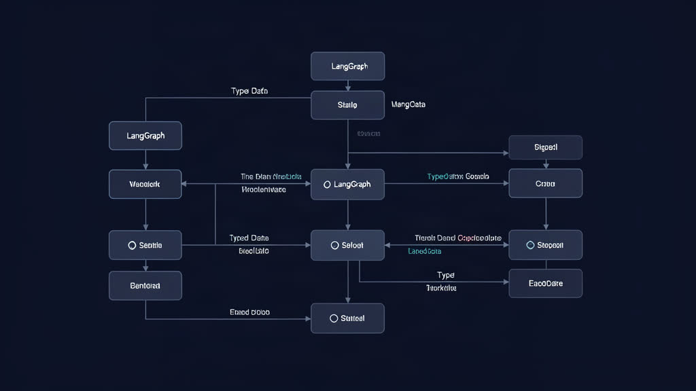Click the 'Bleoltale' edge label
Image resolution: width=696 pixels, height=391 pixels.
pos(254,251)
